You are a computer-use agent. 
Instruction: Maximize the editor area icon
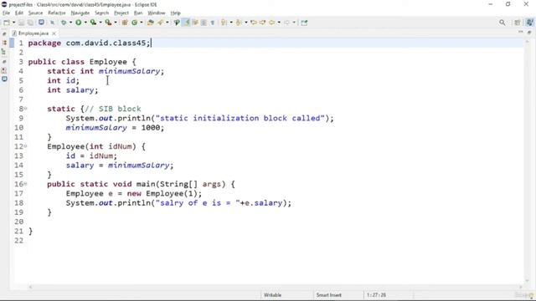point(529,32)
